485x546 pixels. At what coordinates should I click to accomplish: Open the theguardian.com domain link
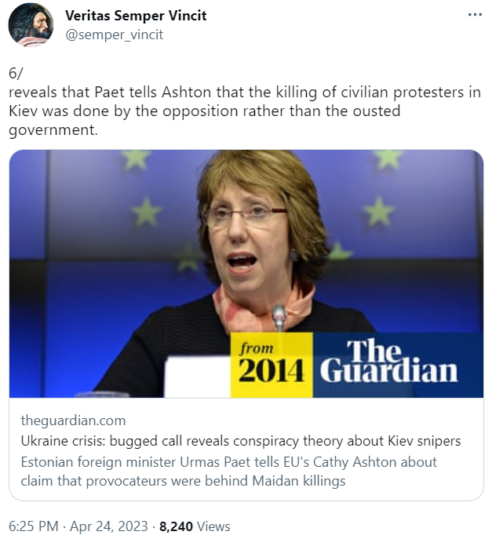(73, 420)
